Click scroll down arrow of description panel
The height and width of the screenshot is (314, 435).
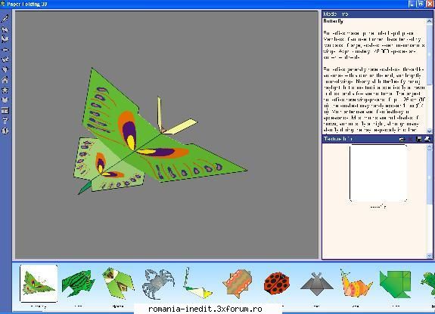click(x=430, y=131)
